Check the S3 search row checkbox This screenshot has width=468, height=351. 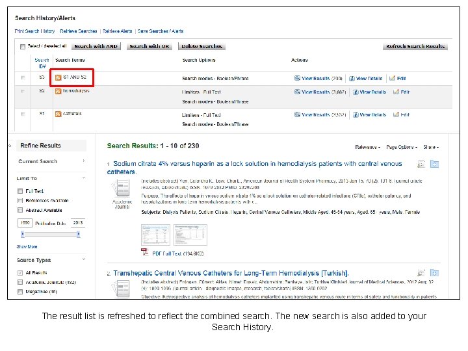(23, 77)
